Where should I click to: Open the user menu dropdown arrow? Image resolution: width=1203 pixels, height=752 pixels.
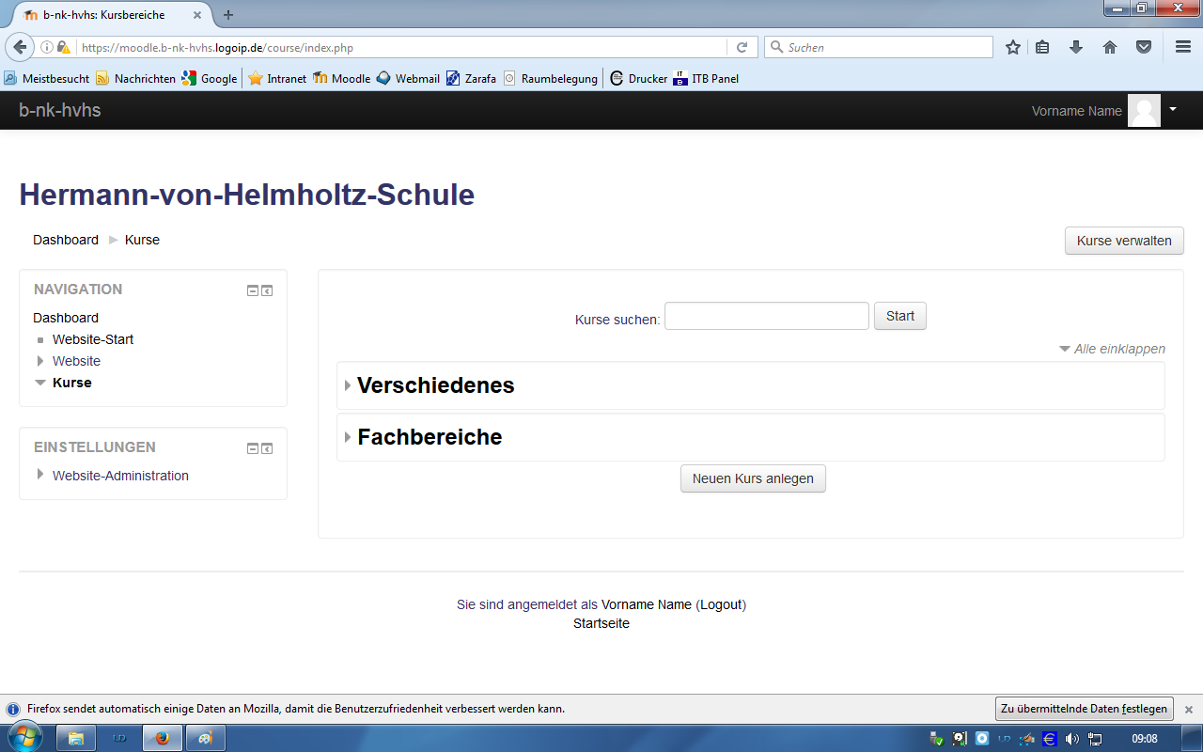[1173, 110]
